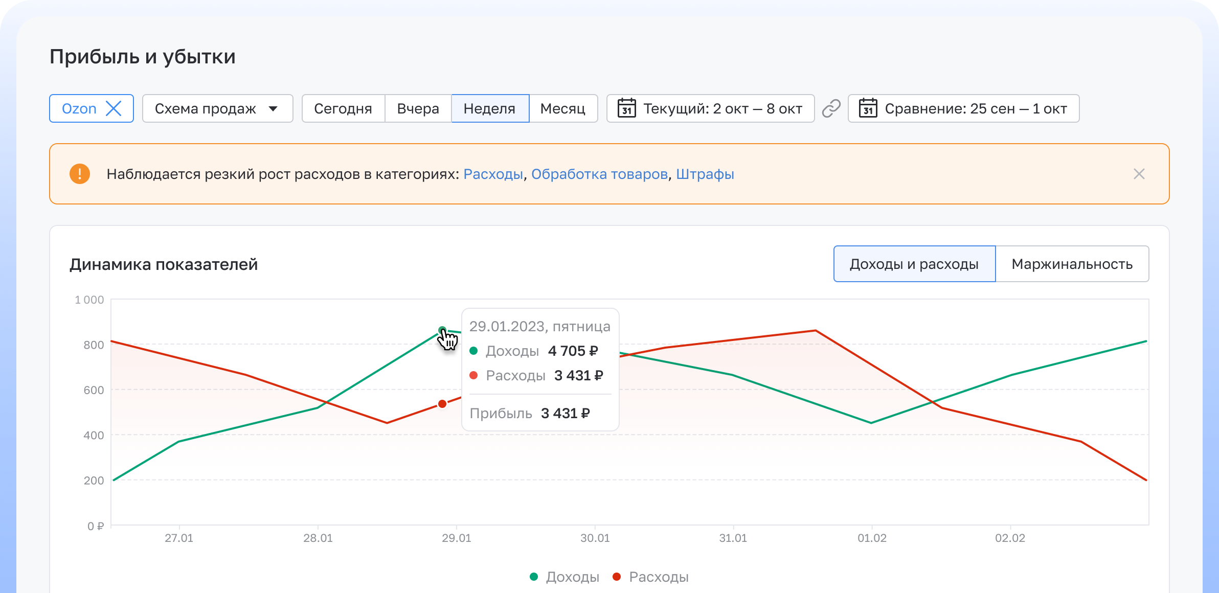Remove the Ozon filter with X icon
The width and height of the screenshot is (1219, 593).
point(114,108)
